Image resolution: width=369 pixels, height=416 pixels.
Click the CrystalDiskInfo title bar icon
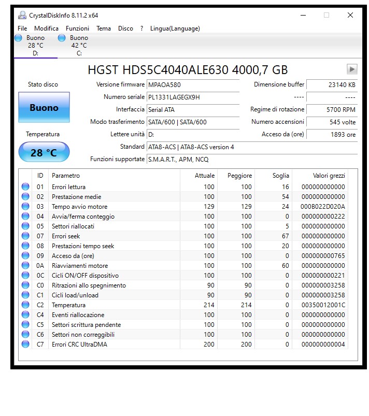22,15
